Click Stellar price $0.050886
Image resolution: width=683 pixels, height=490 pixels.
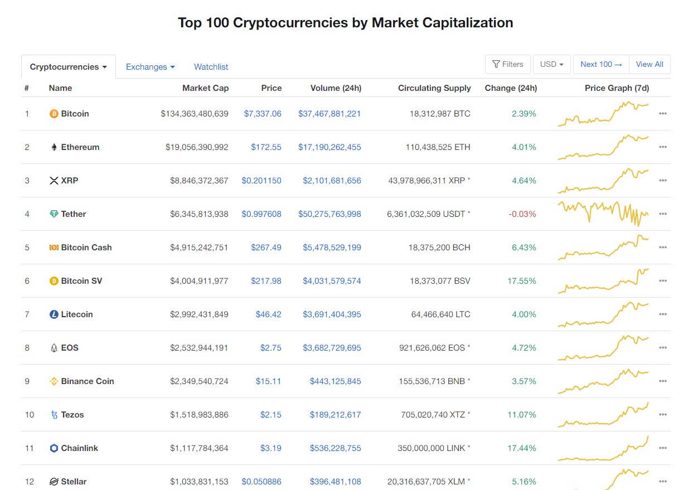click(x=261, y=482)
